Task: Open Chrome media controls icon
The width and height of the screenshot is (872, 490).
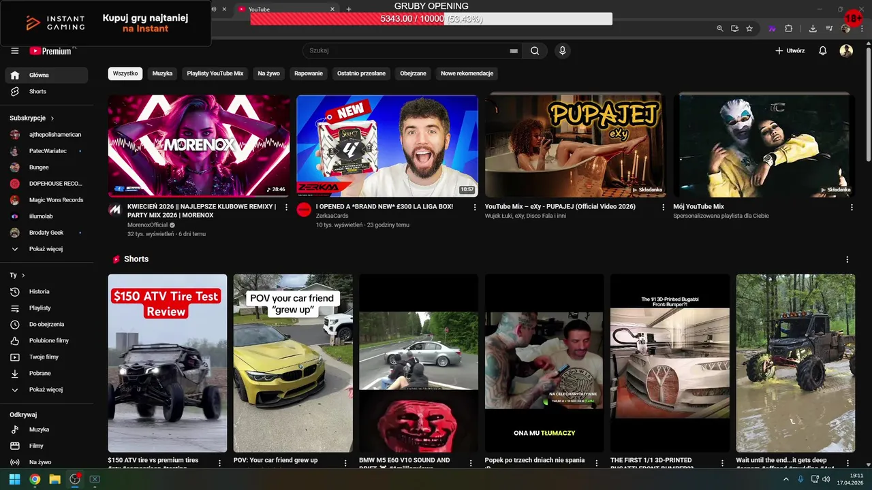Action: [829, 29]
